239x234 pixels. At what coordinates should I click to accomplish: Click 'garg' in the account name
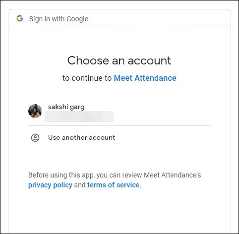click(77, 108)
